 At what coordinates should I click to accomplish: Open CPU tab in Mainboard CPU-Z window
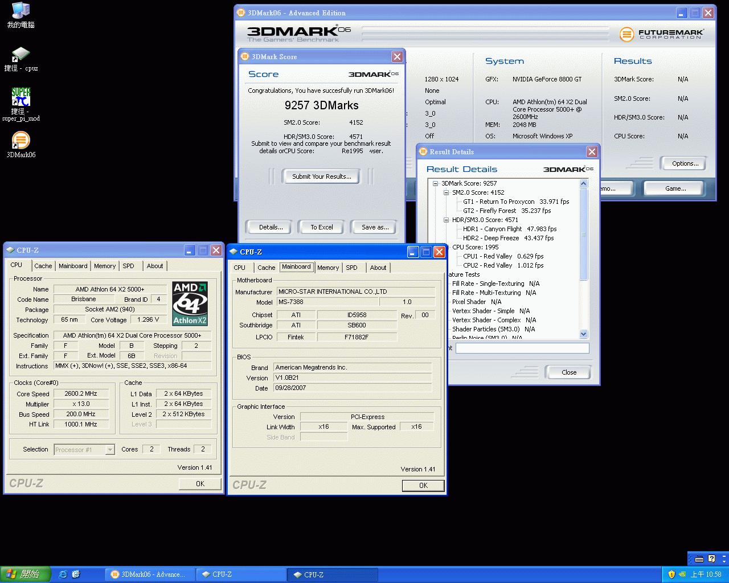240,268
